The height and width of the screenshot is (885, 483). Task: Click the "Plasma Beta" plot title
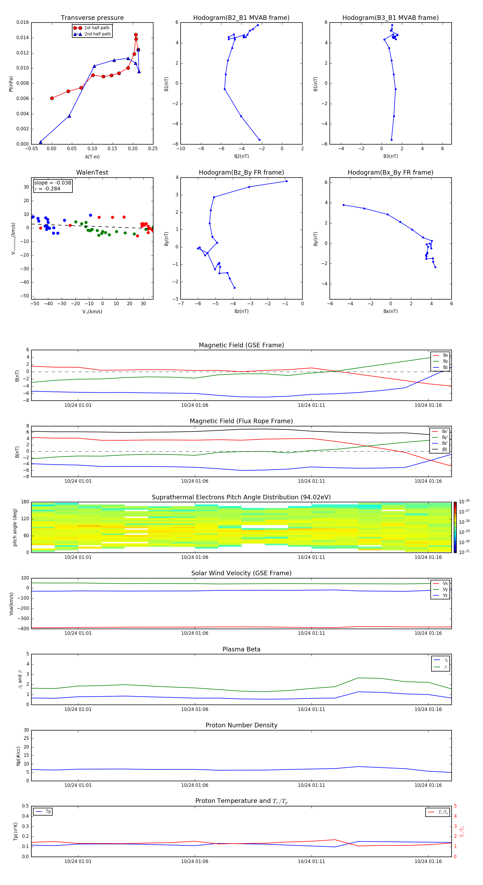(x=241, y=649)
